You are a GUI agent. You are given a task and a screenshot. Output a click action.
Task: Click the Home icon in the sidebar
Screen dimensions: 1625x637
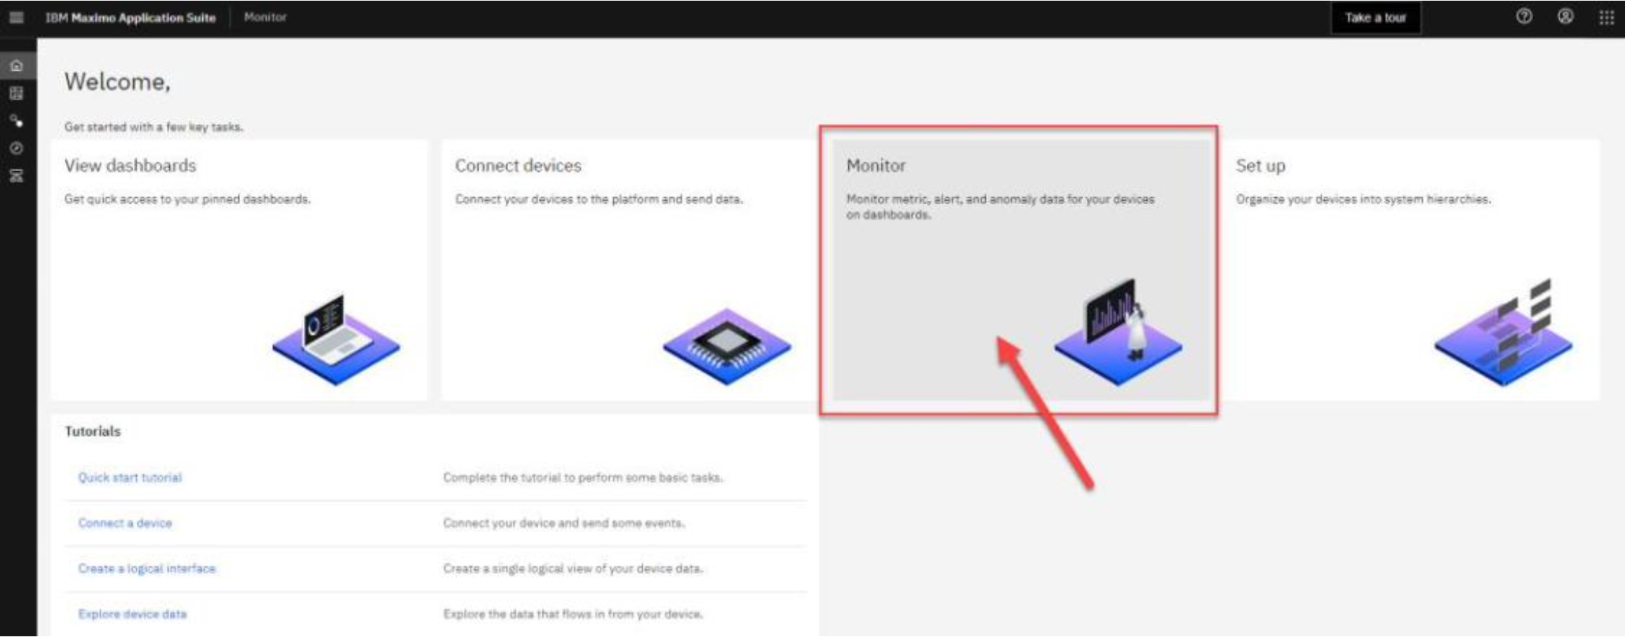pyautogui.click(x=17, y=66)
